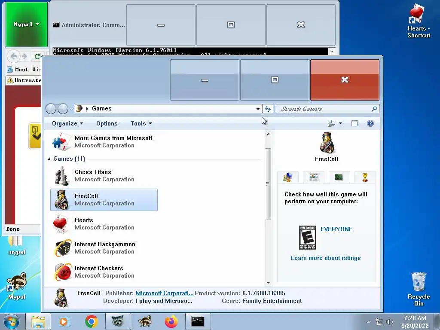440x330 pixels.
Task: Click the Administrator: Command Prompt title bar
Action: [89, 25]
